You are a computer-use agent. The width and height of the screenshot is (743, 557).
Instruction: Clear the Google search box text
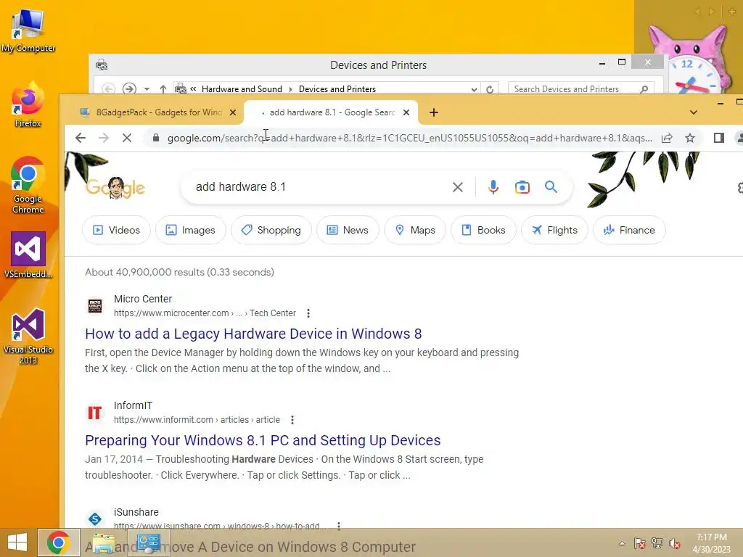[458, 187]
